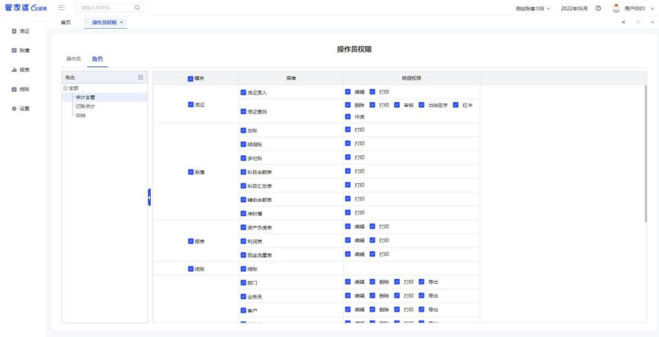Screen dimensions: 659x337
Task: Collapse the 全部 role tree node
Action: click(65, 88)
